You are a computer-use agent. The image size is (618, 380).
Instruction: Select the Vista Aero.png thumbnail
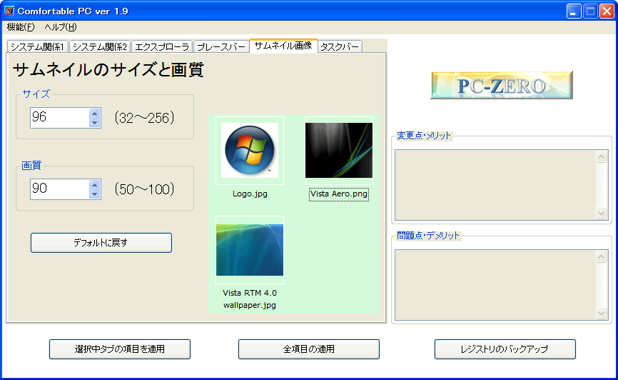[338, 150]
